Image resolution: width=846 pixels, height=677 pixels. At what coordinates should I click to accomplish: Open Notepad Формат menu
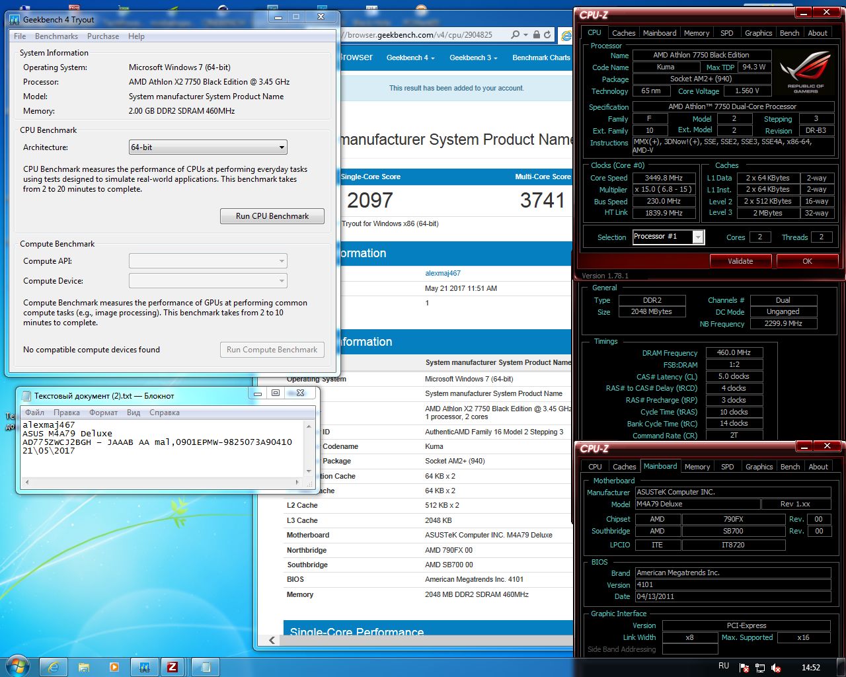point(103,413)
